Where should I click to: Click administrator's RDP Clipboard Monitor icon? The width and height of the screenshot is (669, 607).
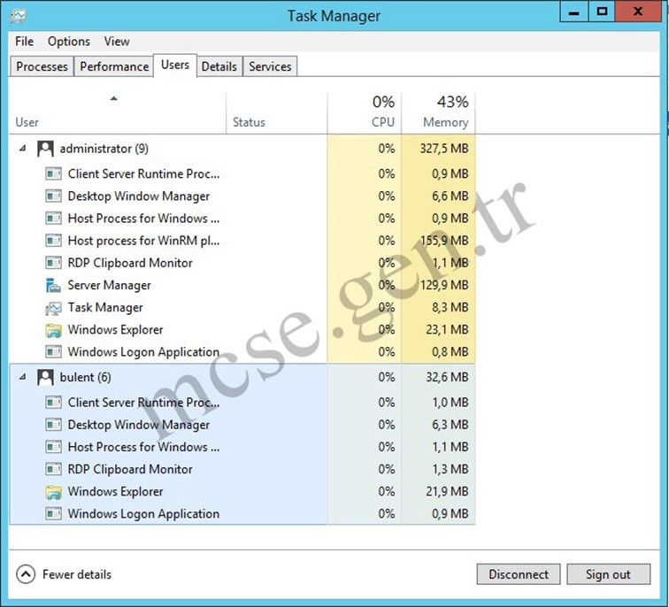(53, 263)
